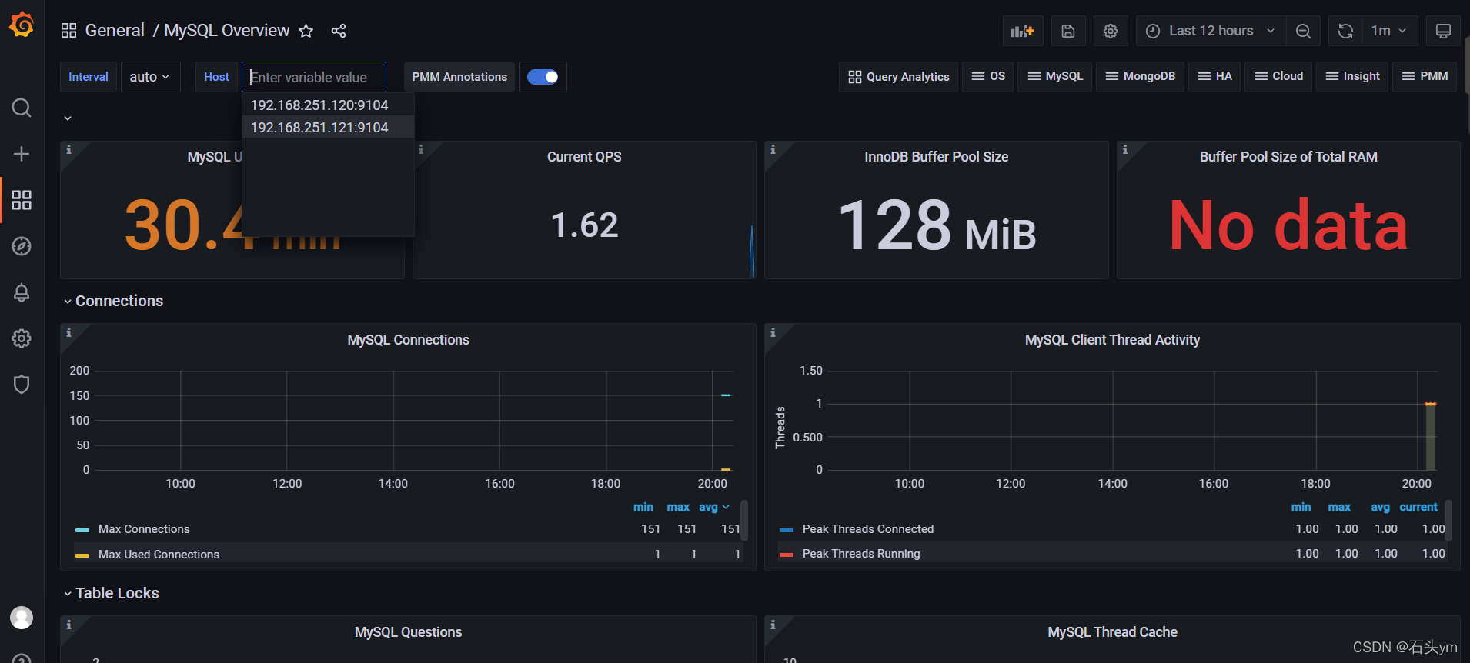Sort Thread Activity legend by current
Image resolution: width=1470 pixels, height=663 pixels.
[x=1418, y=507]
